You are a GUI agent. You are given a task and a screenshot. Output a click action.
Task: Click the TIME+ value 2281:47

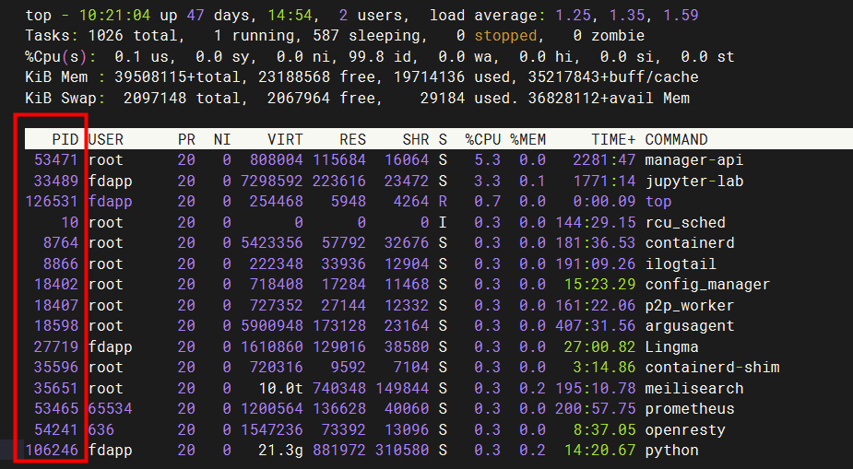pos(604,159)
